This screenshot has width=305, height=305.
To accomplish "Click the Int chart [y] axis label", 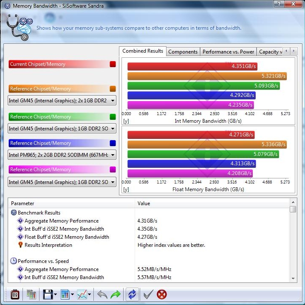I will tap(126, 121).
